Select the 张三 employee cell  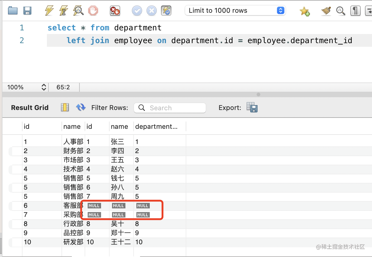pos(121,142)
